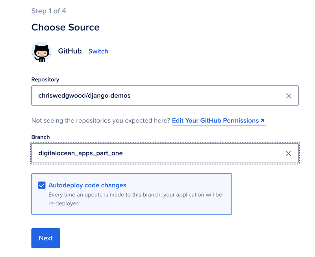The image size is (315, 257).
Task: Click the Choose Source heading
Action: pos(65,27)
